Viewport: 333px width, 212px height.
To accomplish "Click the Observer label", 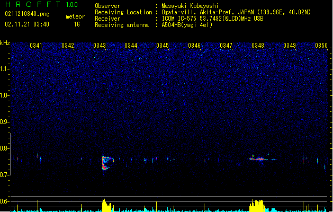I will click(x=107, y=6).
